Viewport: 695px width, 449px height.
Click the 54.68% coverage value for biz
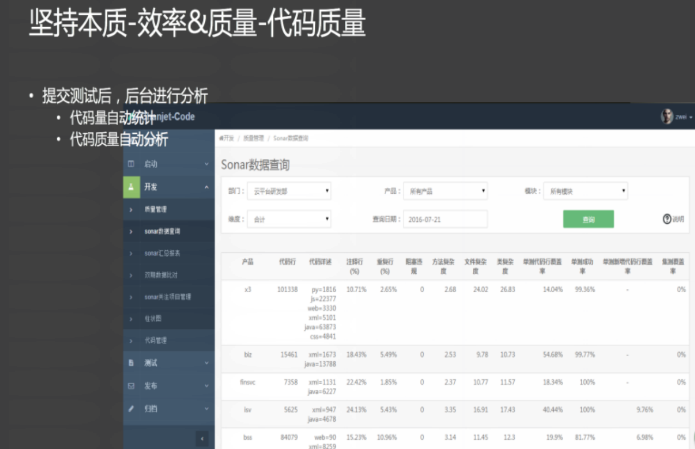click(553, 354)
